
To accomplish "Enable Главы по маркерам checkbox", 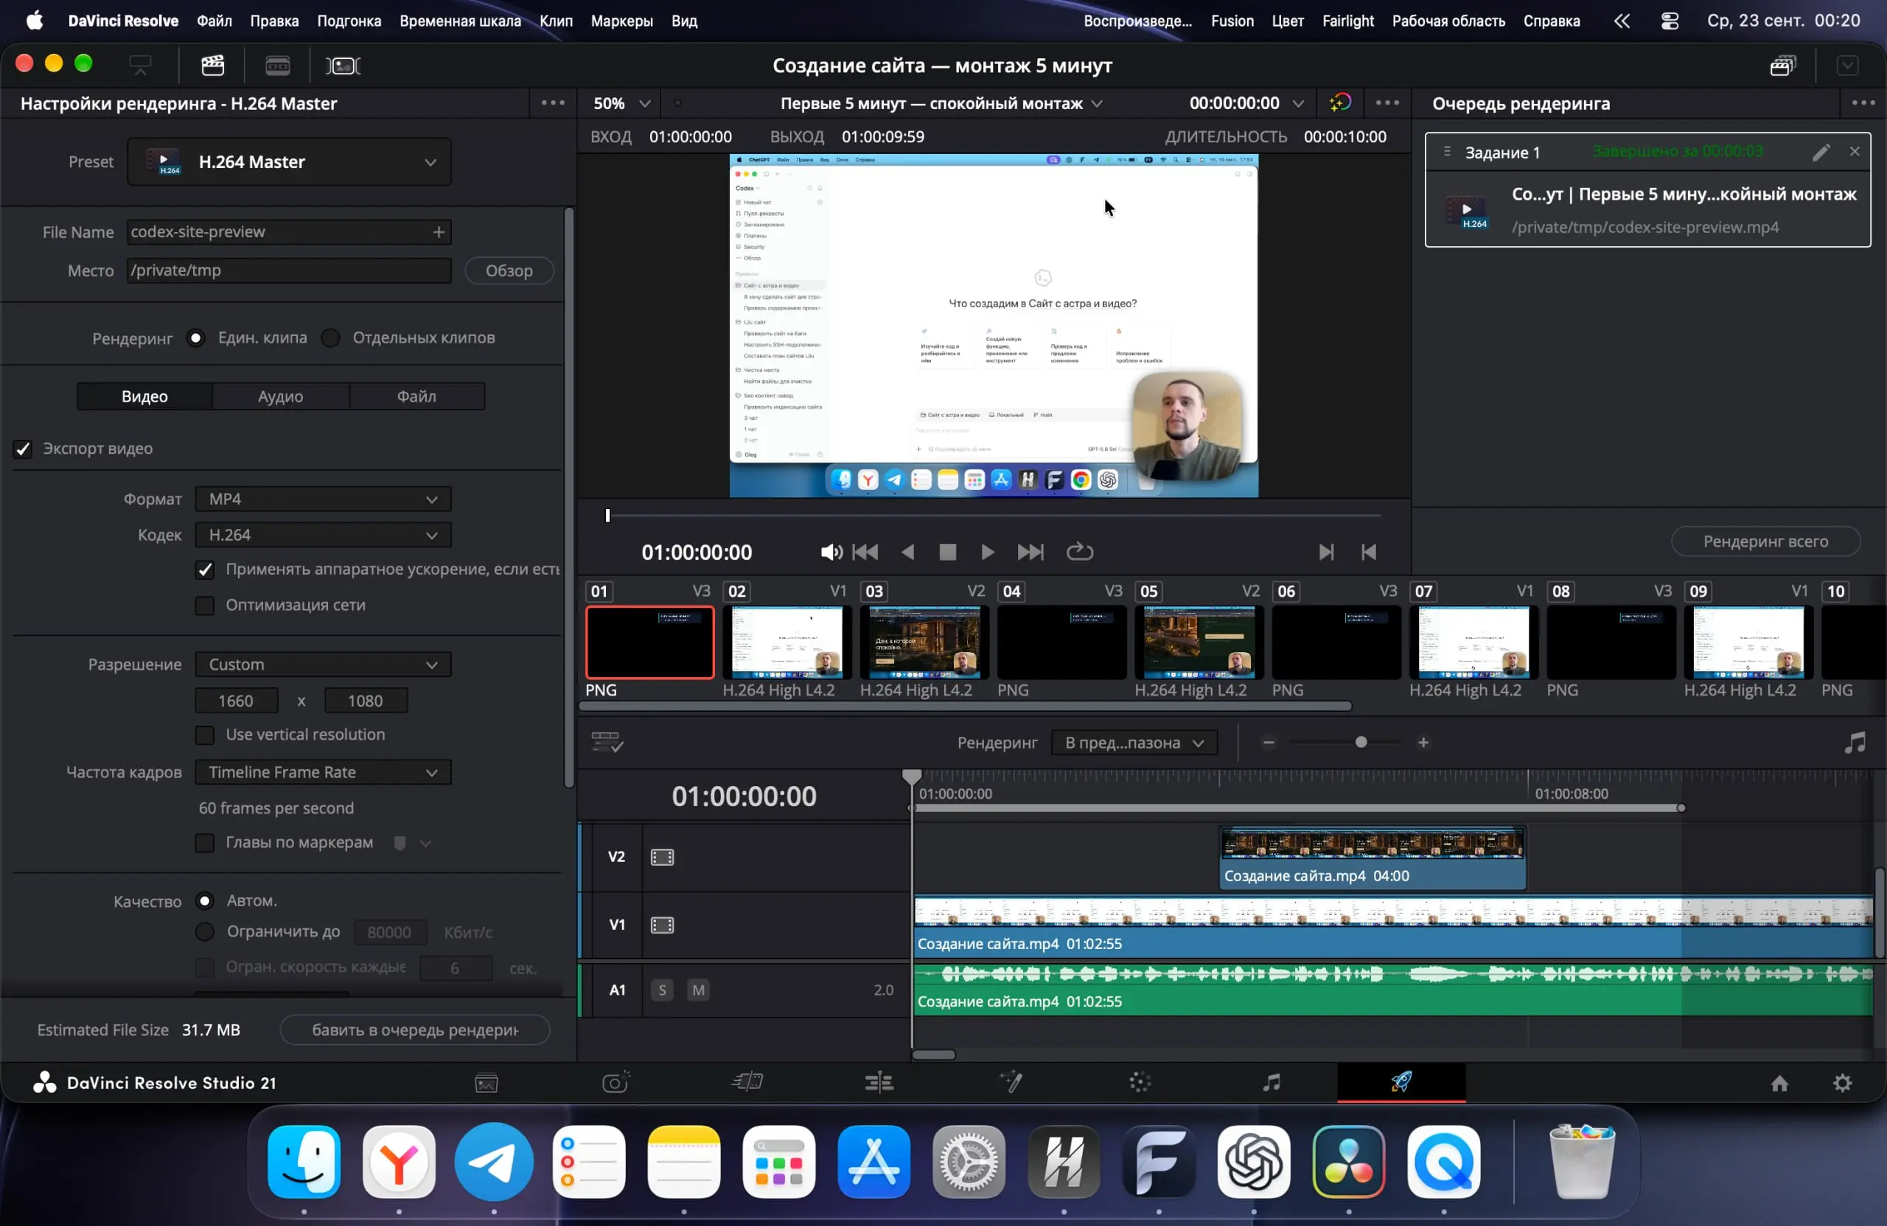I will 206,842.
